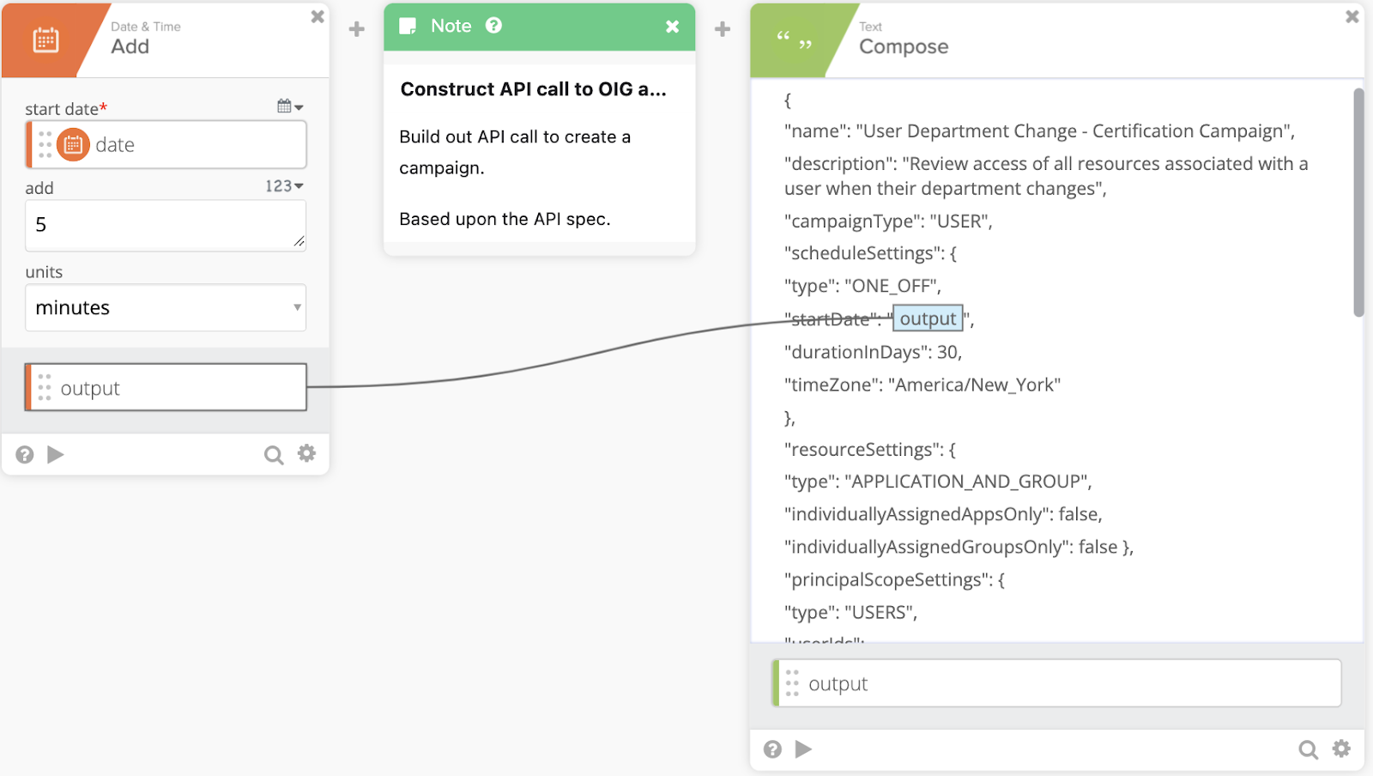Click the Compose text area scrollbar
Screen dimensions: 1373x776
1358,203
